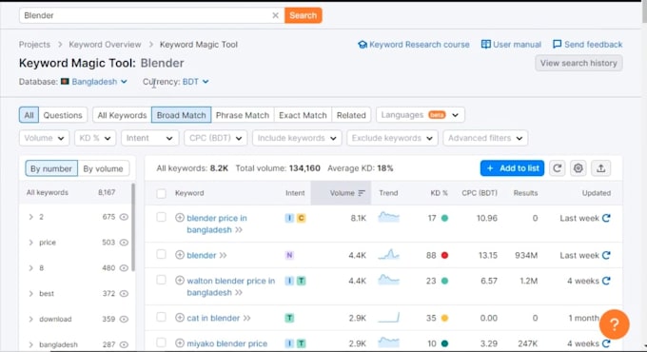Click the refresh metrics icon beside Add to list

pos(557,168)
